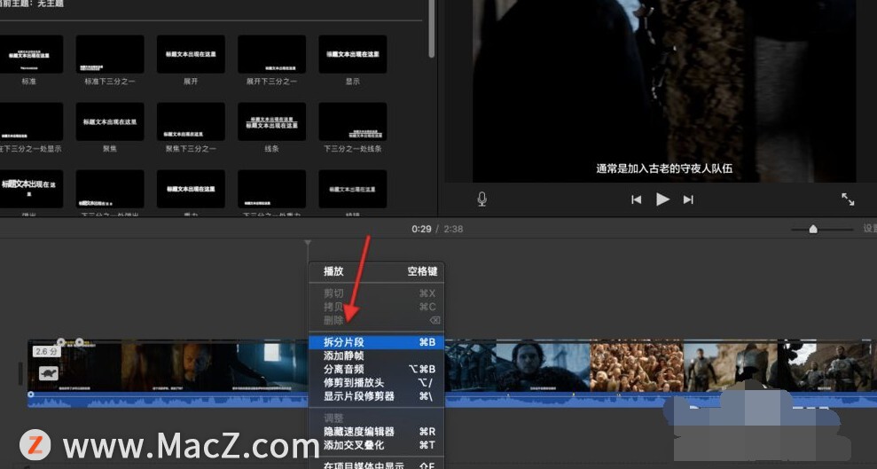The height and width of the screenshot is (469, 877).
Task: Choose 修剪到播放头 menu entry
Action: tap(376, 383)
